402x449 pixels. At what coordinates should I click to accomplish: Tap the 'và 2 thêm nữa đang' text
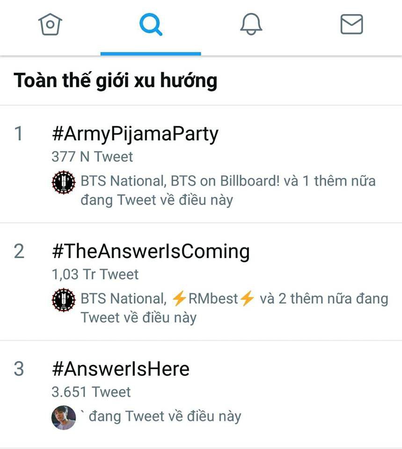tap(324, 299)
